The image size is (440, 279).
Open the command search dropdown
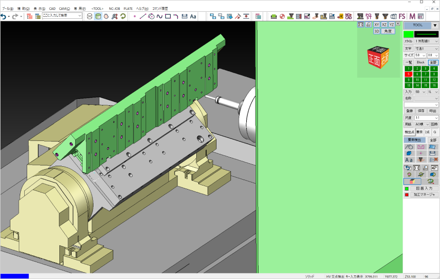coord(80,16)
